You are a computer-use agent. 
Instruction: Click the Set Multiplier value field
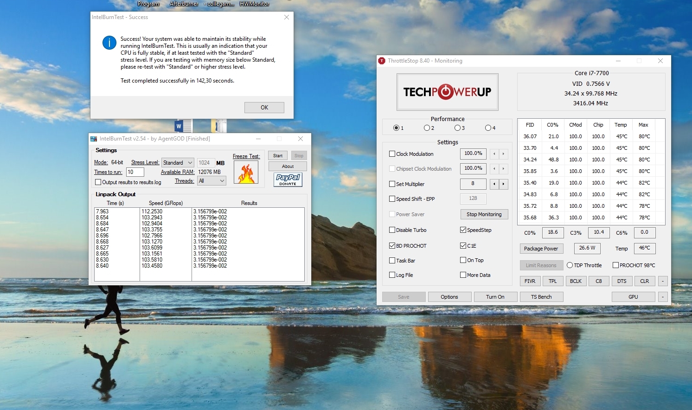pos(473,184)
